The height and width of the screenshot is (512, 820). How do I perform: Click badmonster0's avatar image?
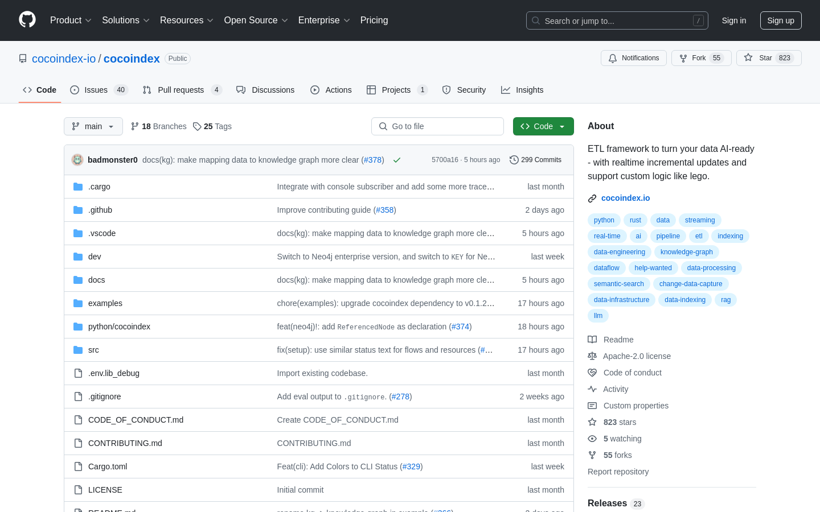coord(77,160)
